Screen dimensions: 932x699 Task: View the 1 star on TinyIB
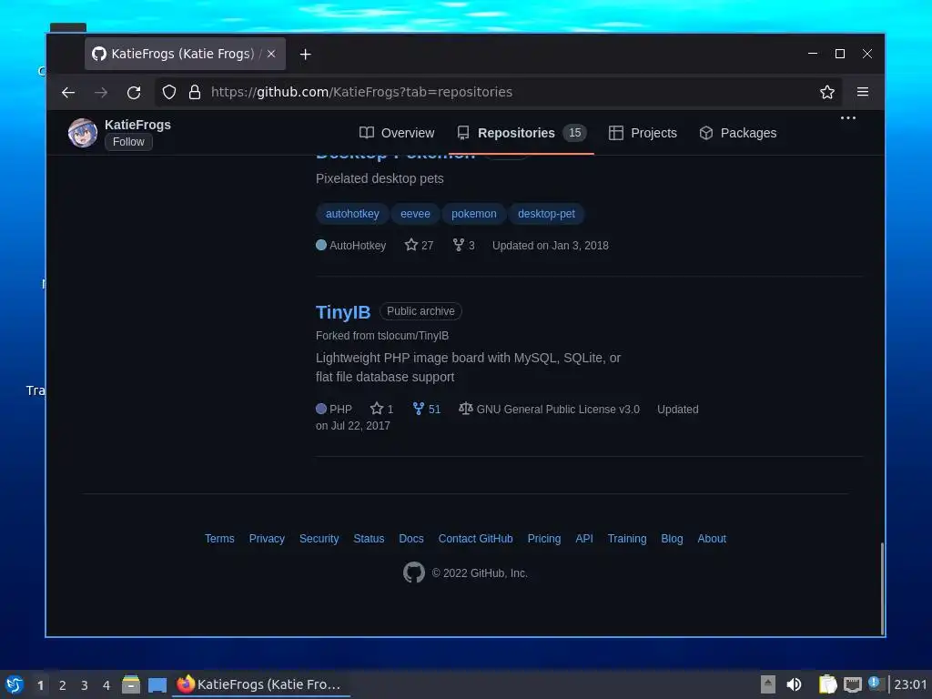[381, 409]
